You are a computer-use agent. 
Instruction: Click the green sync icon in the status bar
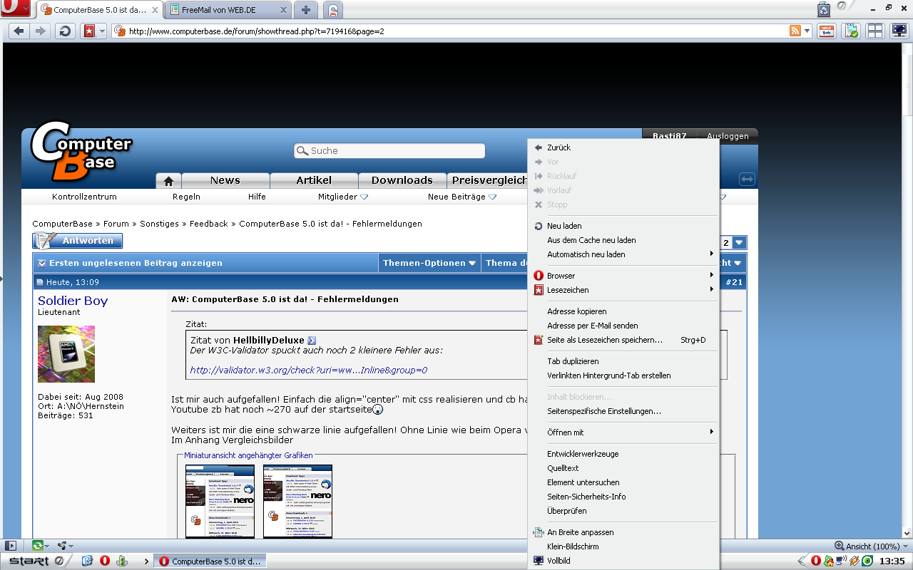pos(38,546)
